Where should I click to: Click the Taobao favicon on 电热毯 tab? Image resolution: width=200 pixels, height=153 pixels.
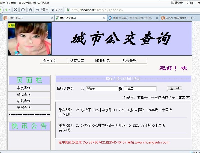pyautogui.click(x=163, y=18)
